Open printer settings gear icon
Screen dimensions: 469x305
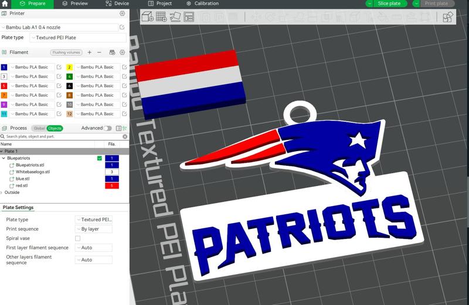coord(122,13)
